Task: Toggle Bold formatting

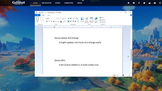Action: [x=47, y=21]
